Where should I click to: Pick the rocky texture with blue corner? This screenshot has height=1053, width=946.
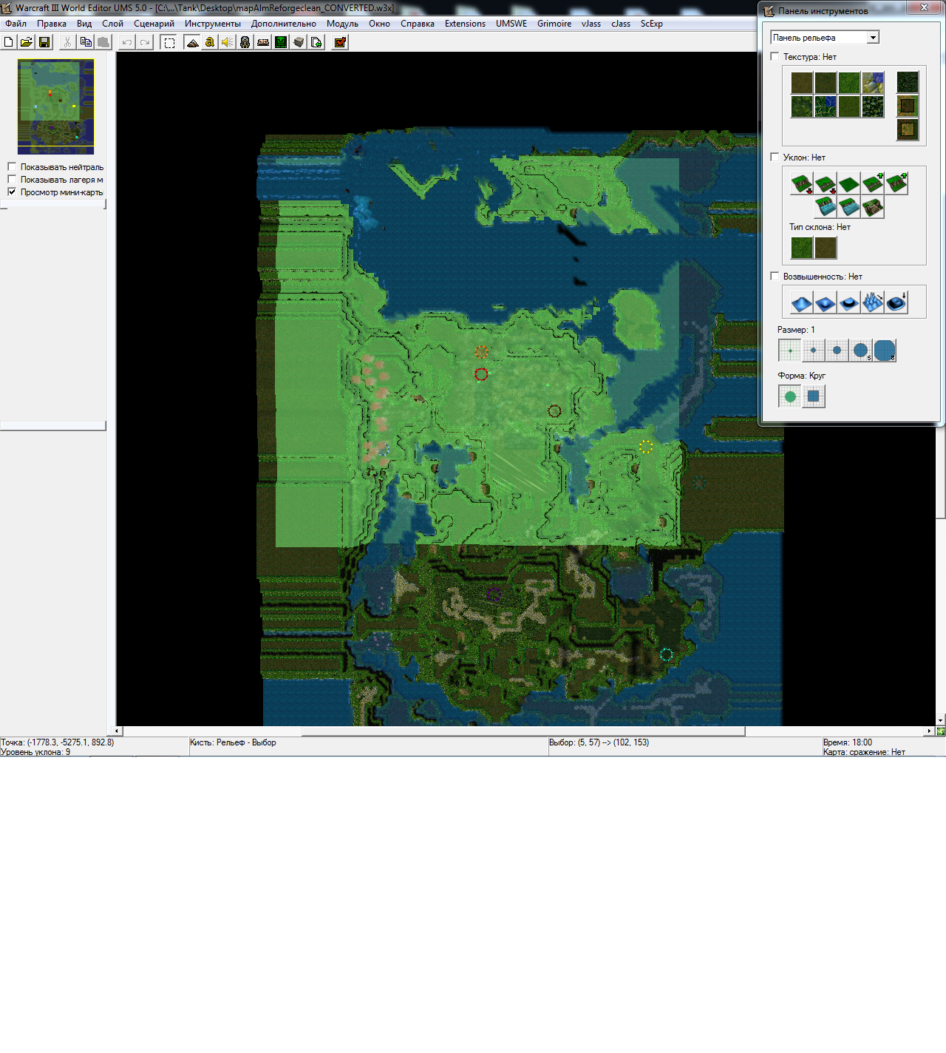pyautogui.click(x=873, y=83)
